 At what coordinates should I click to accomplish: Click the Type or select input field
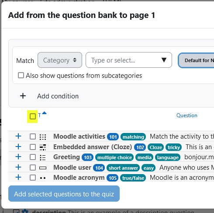124,60
